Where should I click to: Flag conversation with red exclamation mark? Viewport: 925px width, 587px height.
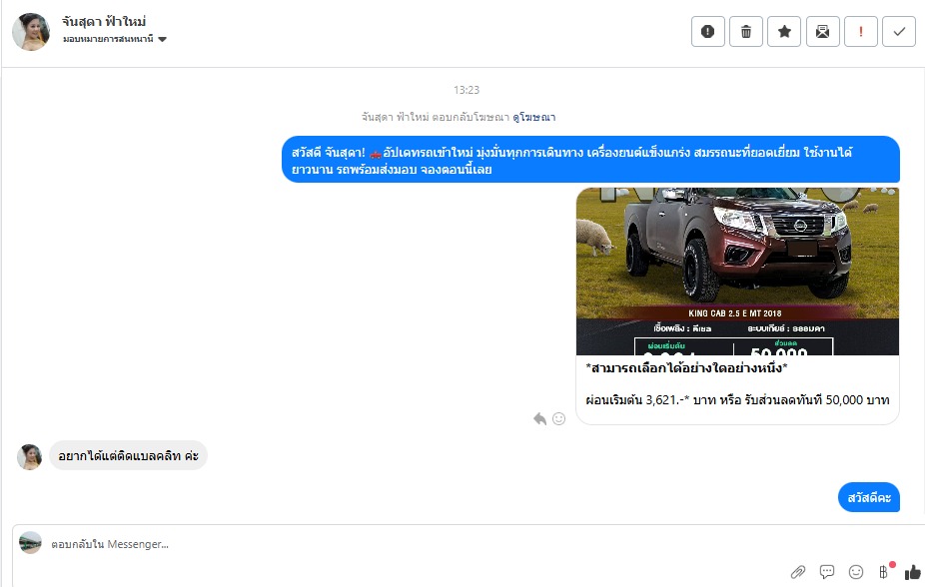pos(860,32)
